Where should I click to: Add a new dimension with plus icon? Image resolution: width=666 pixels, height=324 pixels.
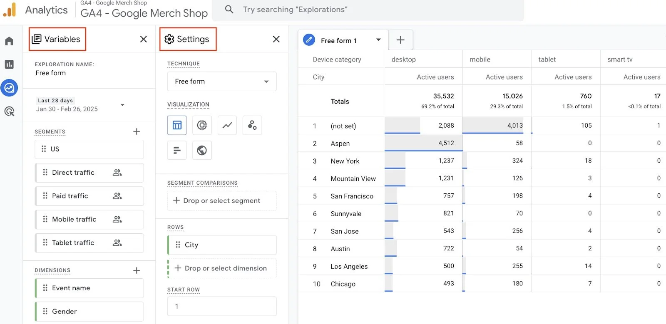(x=137, y=270)
